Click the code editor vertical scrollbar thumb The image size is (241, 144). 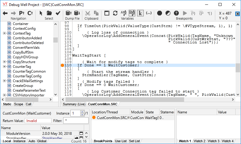click(238, 68)
